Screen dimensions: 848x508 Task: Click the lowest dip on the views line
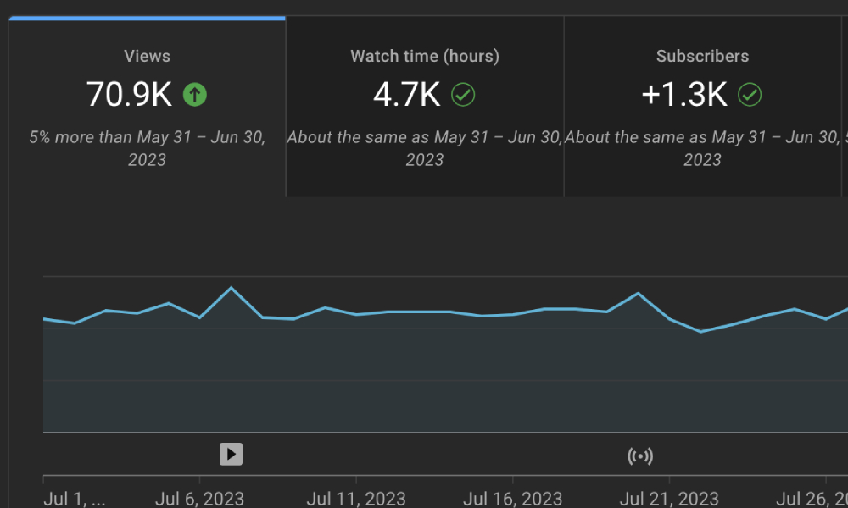(700, 331)
